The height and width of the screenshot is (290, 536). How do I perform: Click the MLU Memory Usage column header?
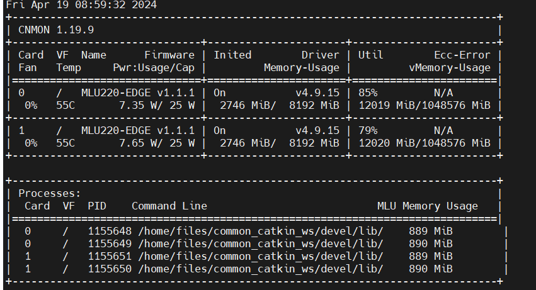[x=427, y=206]
